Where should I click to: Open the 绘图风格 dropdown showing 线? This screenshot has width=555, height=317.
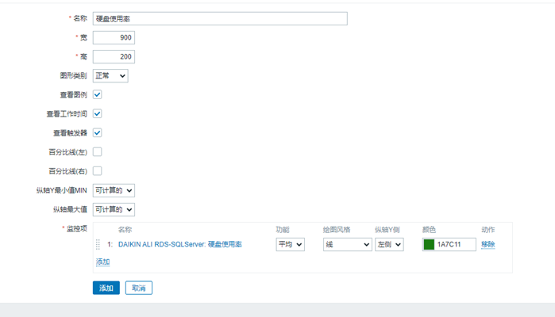pyautogui.click(x=347, y=245)
